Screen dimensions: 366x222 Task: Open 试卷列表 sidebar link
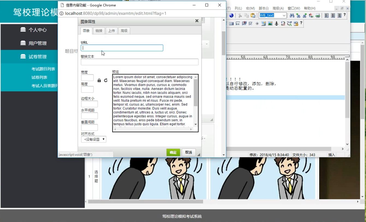coord(39,77)
